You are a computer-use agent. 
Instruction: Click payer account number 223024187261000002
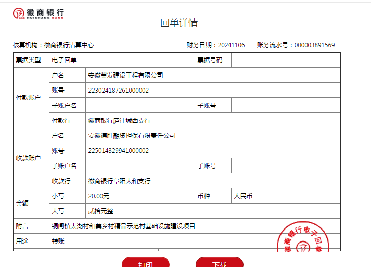tap(119, 91)
